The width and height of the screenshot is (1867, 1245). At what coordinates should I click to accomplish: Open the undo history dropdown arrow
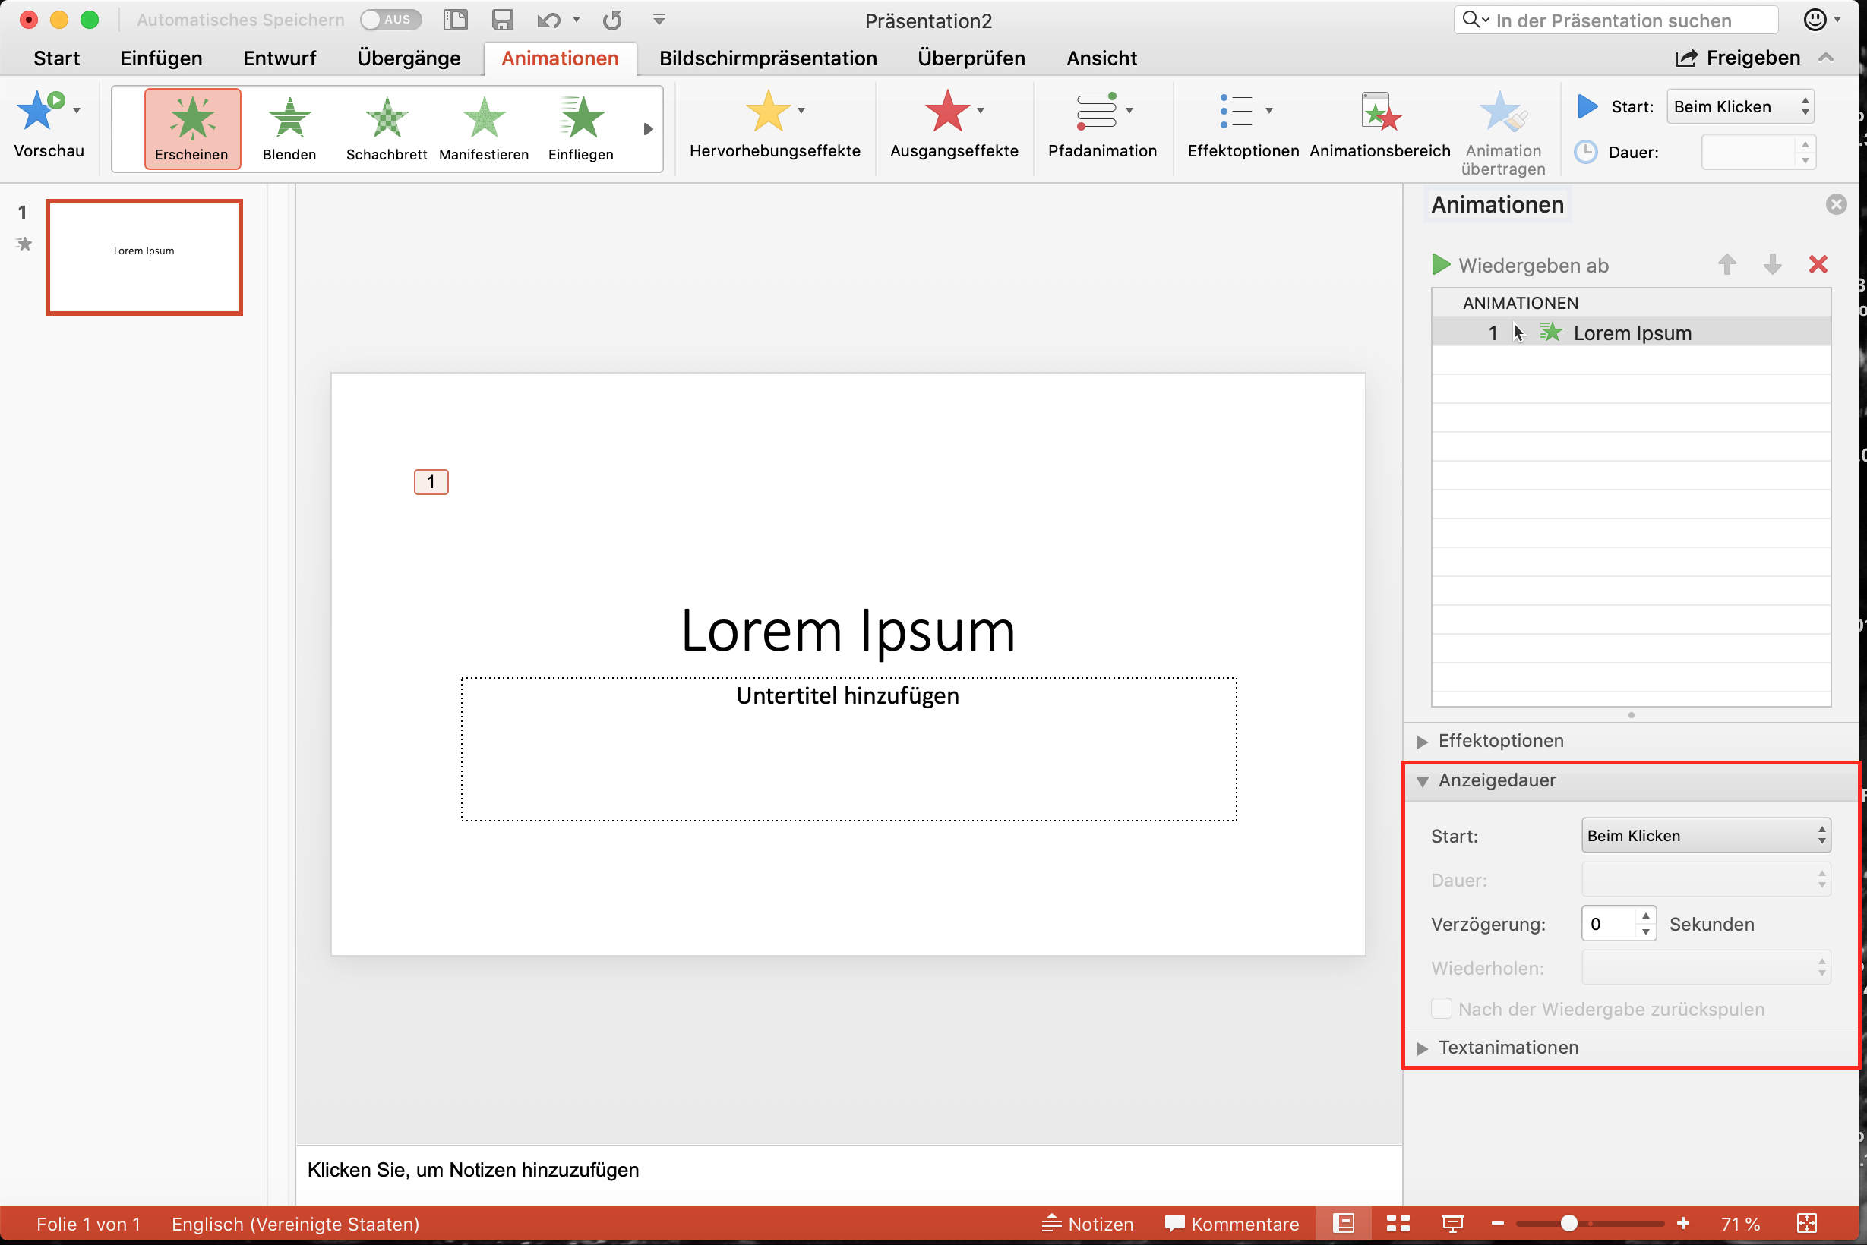pos(576,20)
